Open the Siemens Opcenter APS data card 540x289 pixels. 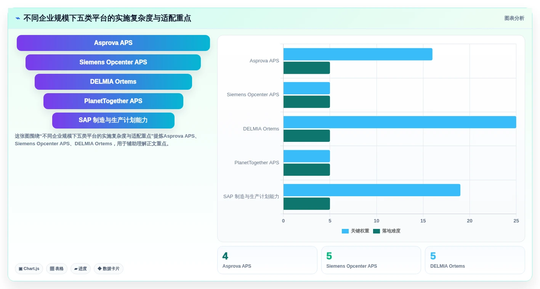371,260
